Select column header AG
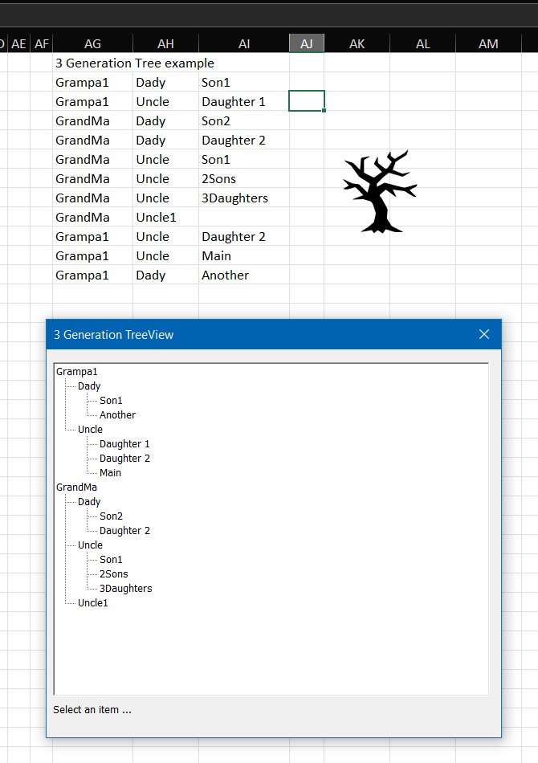Viewport: 538px width, 763px height. [92, 44]
